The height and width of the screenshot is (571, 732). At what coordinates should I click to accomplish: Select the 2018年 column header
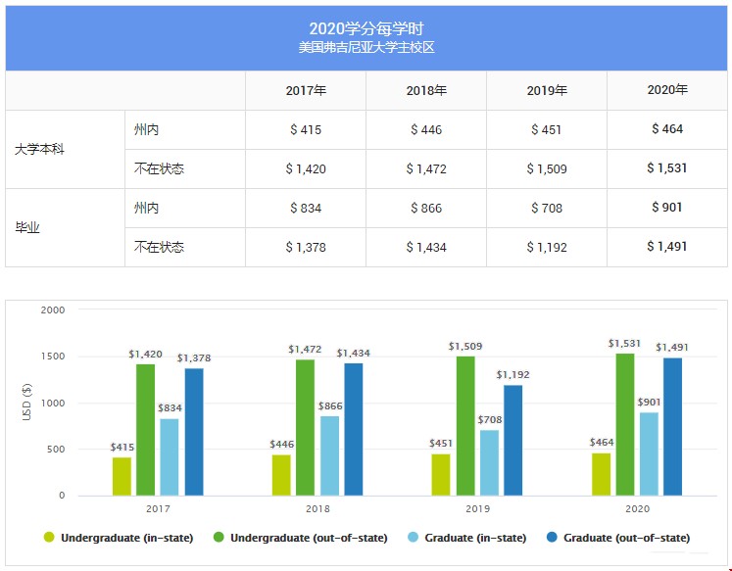tap(426, 90)
